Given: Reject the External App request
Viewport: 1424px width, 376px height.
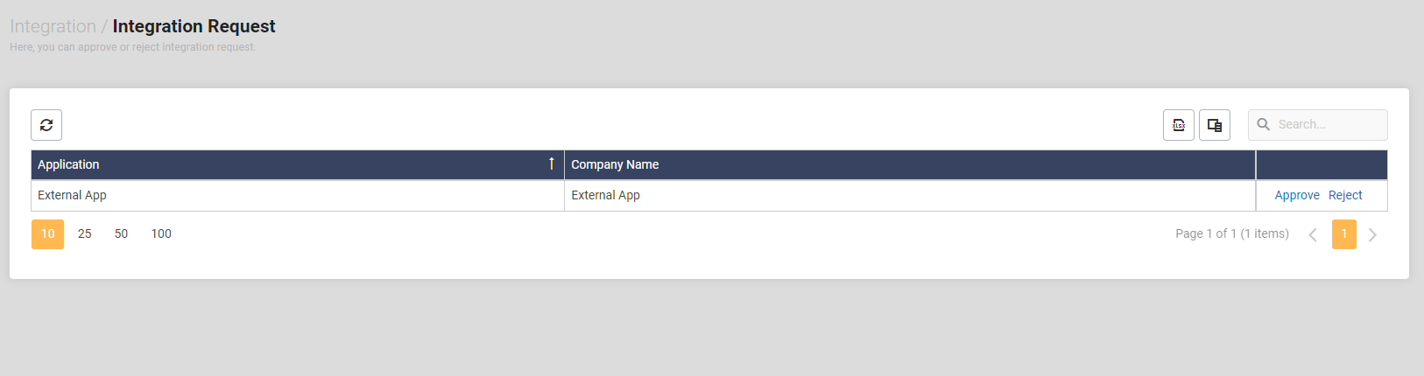Looking at the screenshot, I should point(1345,196).
